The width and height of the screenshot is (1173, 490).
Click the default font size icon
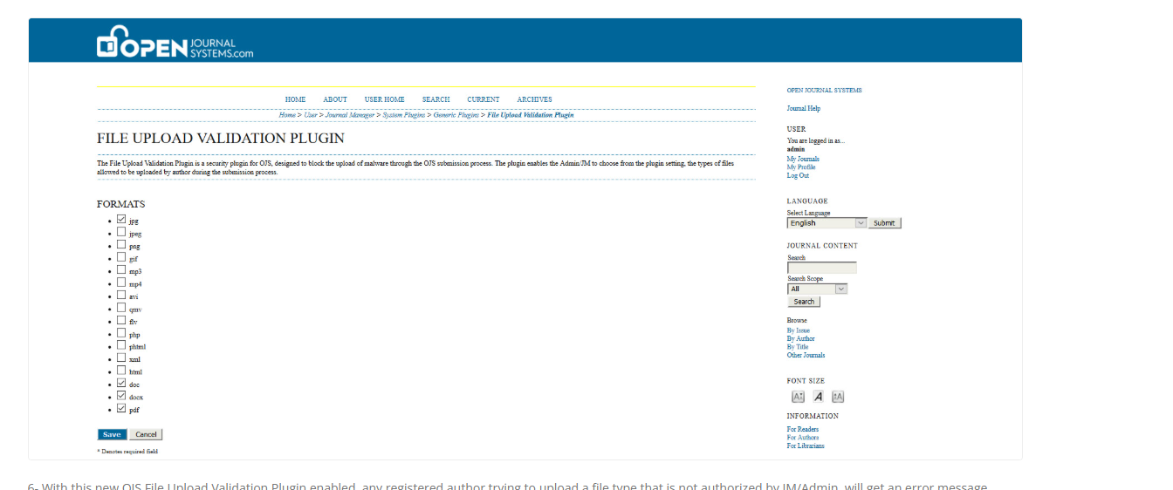[818, 397]
